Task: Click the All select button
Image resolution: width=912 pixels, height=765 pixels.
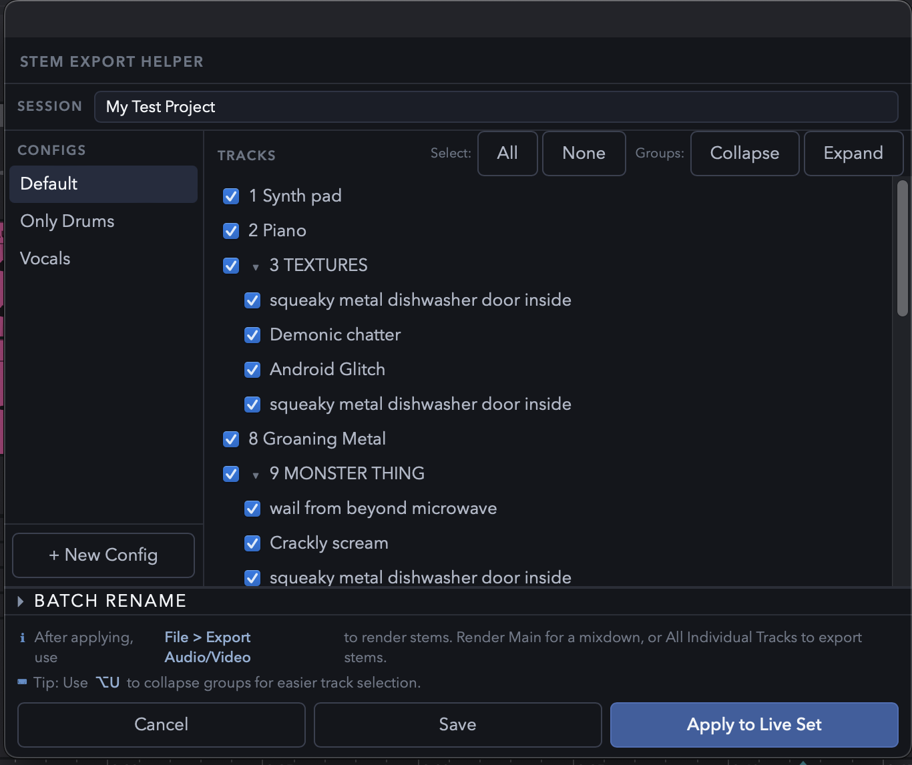Action: pyautogui.click(x=507, y=154)
